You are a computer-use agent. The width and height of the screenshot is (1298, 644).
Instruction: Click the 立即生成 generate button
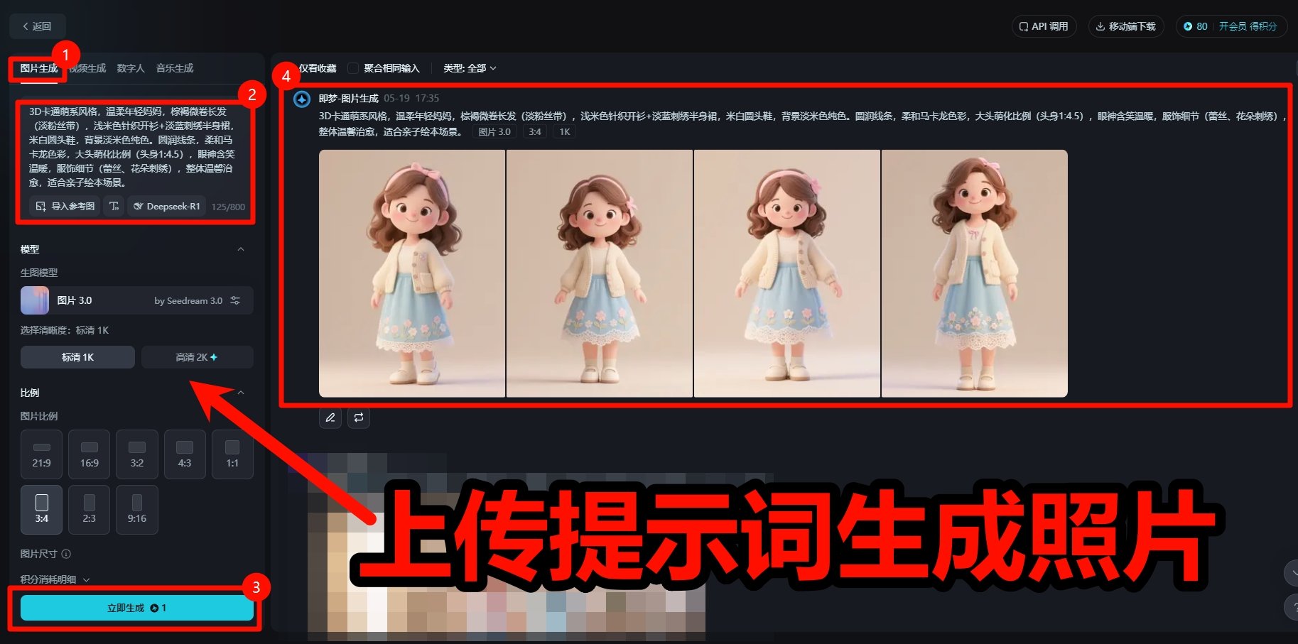(135, 607)
